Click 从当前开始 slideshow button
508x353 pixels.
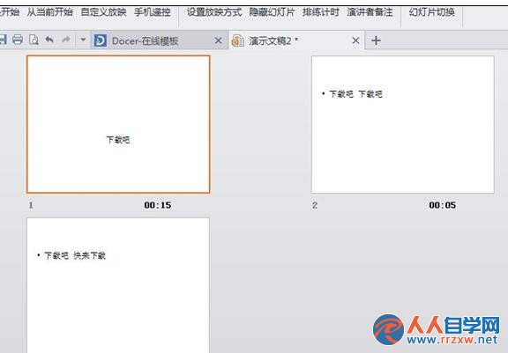pos(50,12)
